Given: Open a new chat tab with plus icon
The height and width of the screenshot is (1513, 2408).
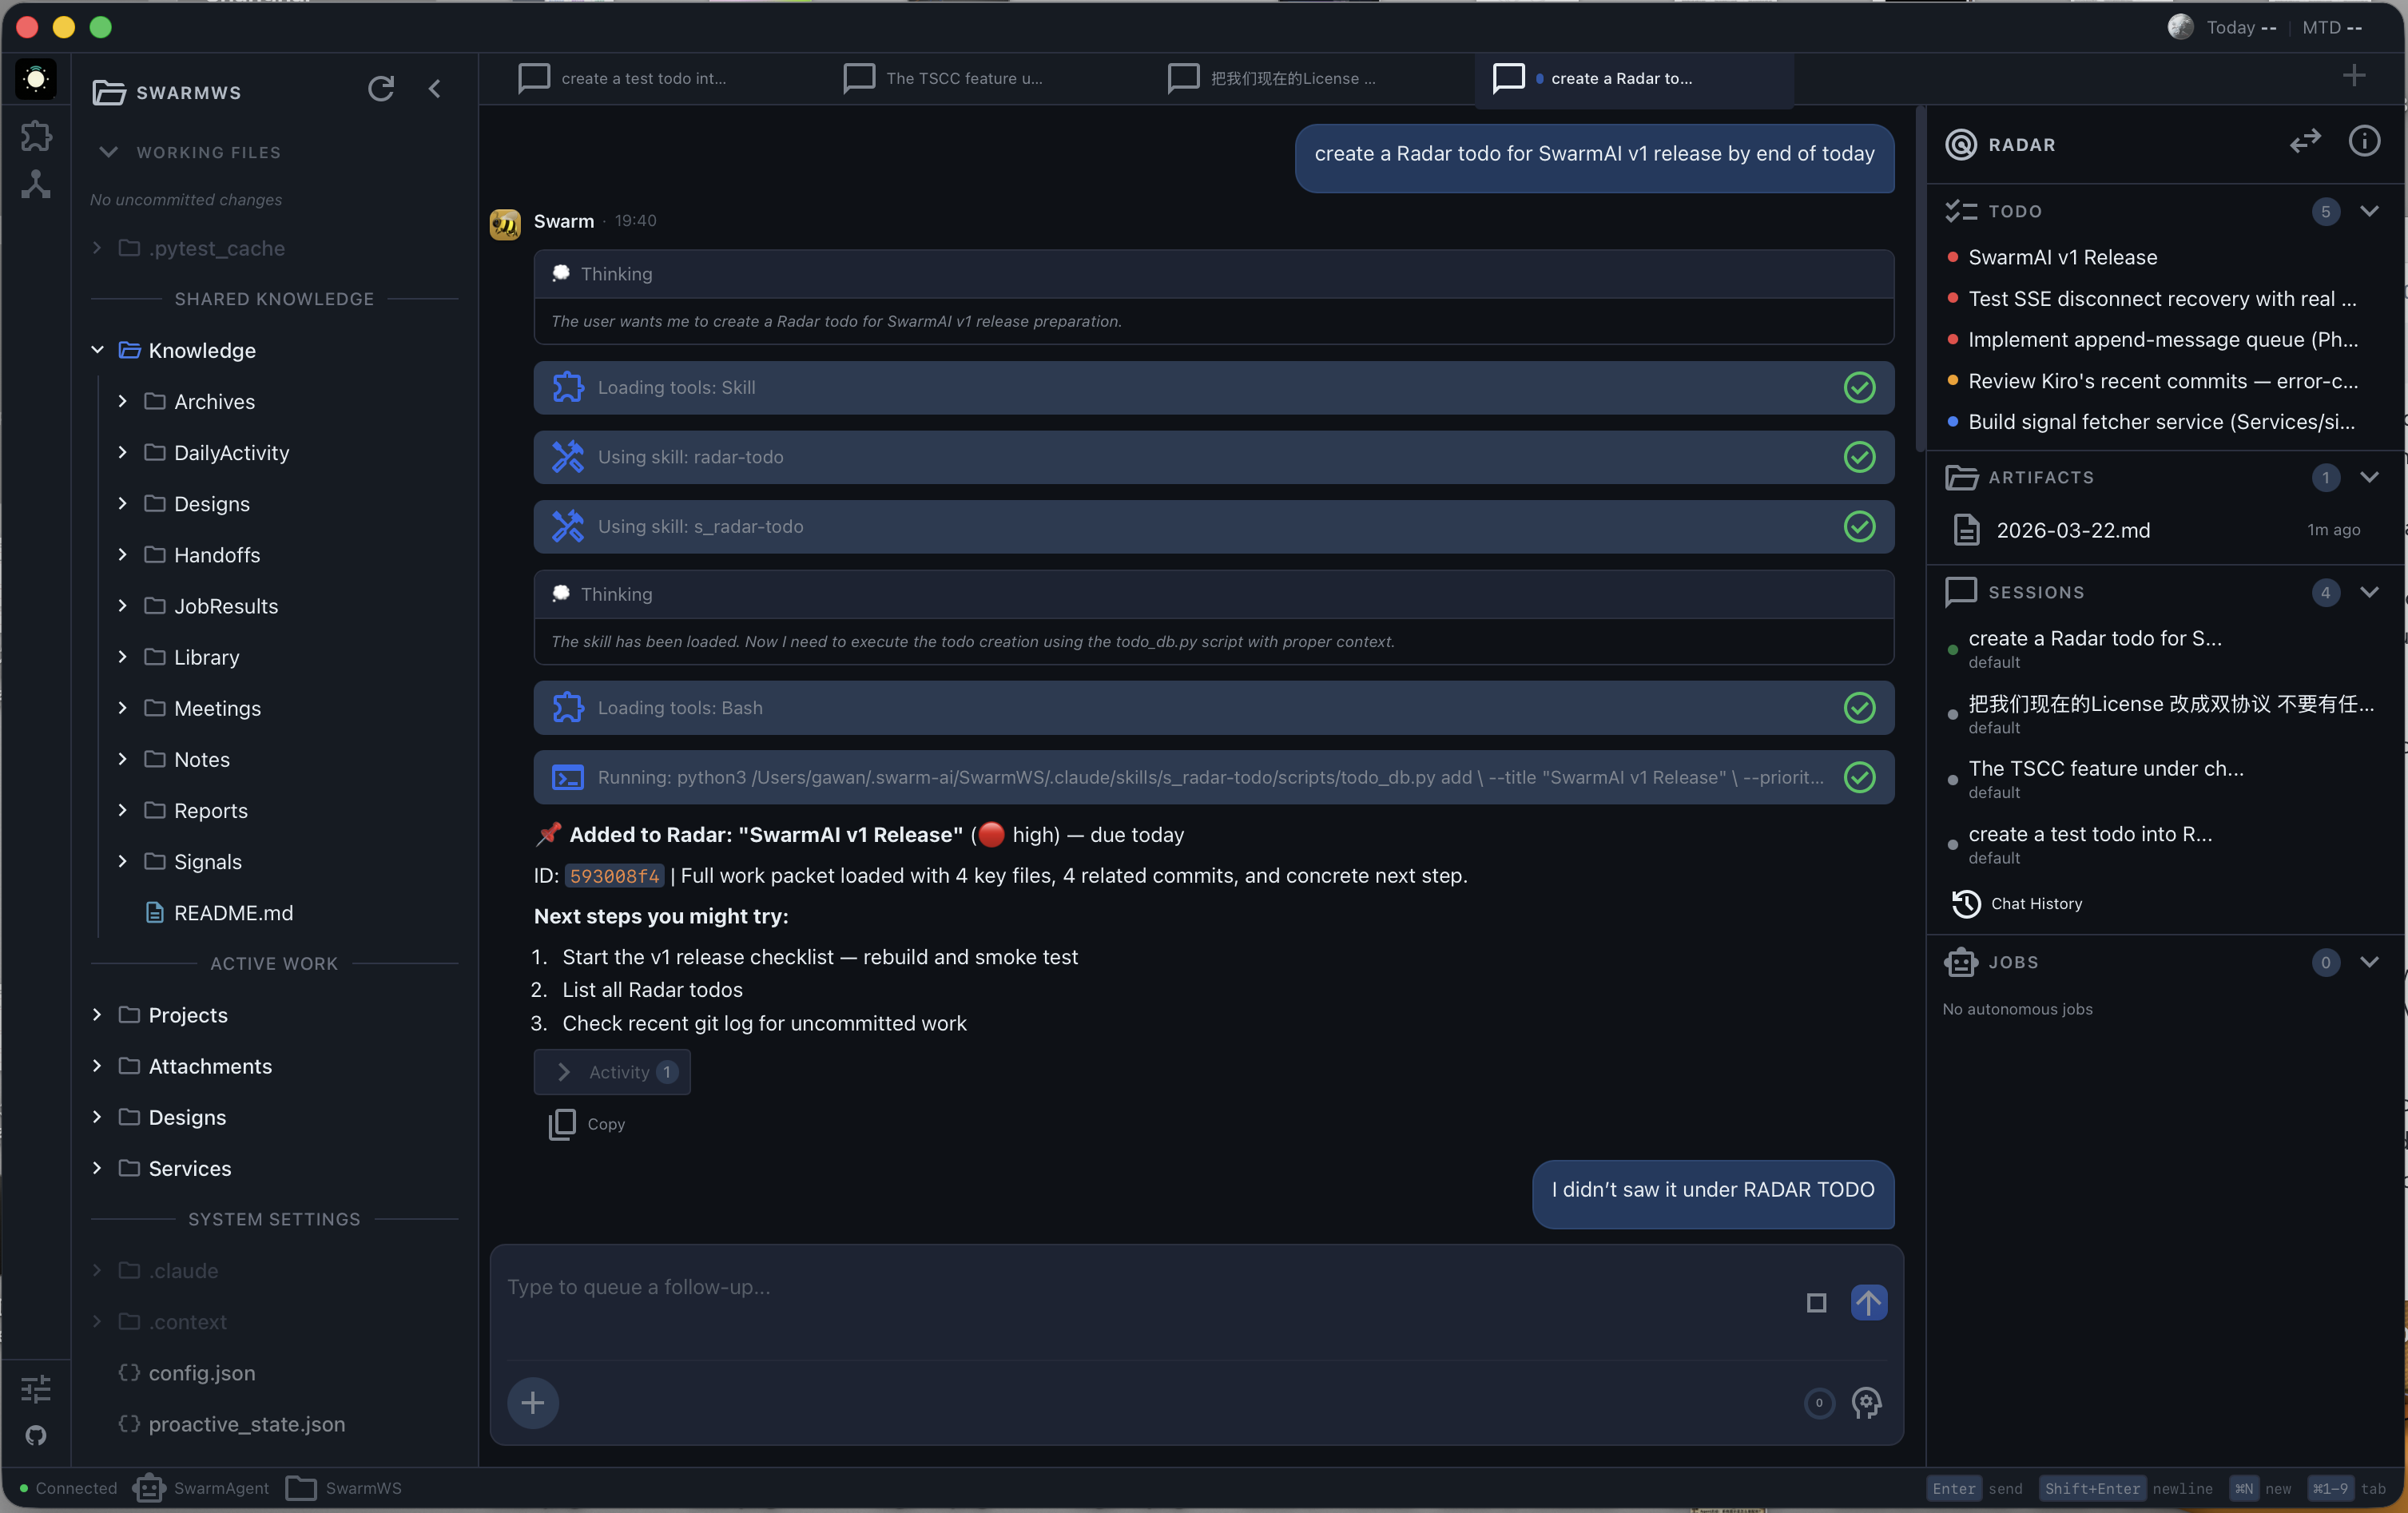Looking at the screenshot, I should pos(2355,76).
